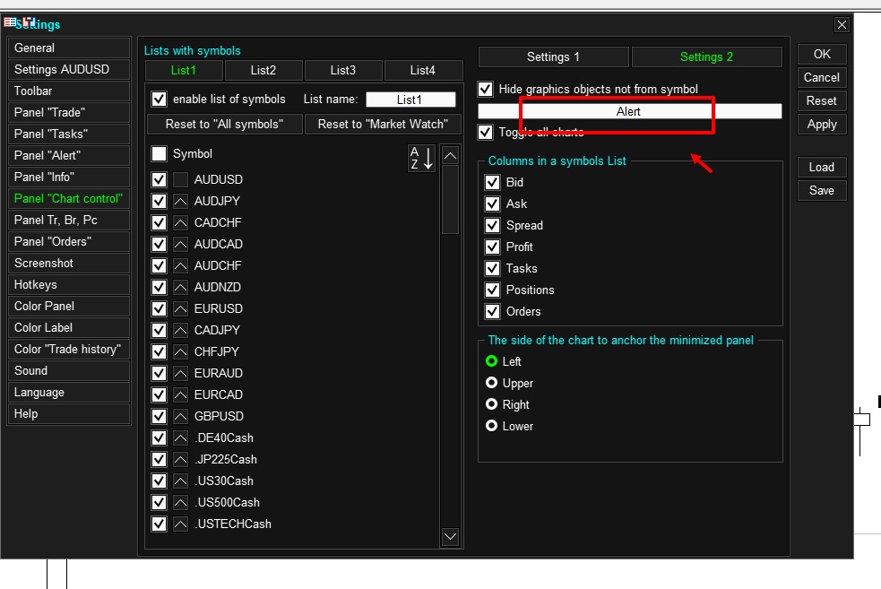Switch to the List4 tab
The width and height of the screenshot is (881, 589).
point(422,70)
